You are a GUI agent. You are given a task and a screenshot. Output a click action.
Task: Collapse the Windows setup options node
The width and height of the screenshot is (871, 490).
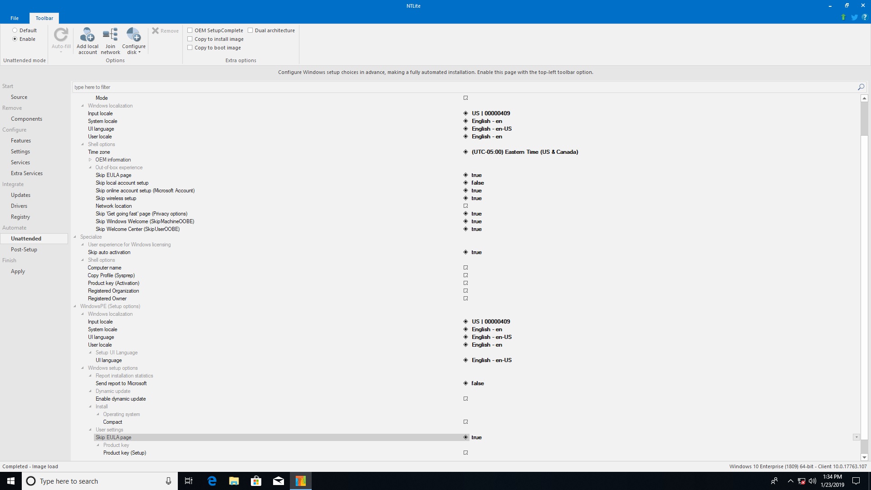83,368
